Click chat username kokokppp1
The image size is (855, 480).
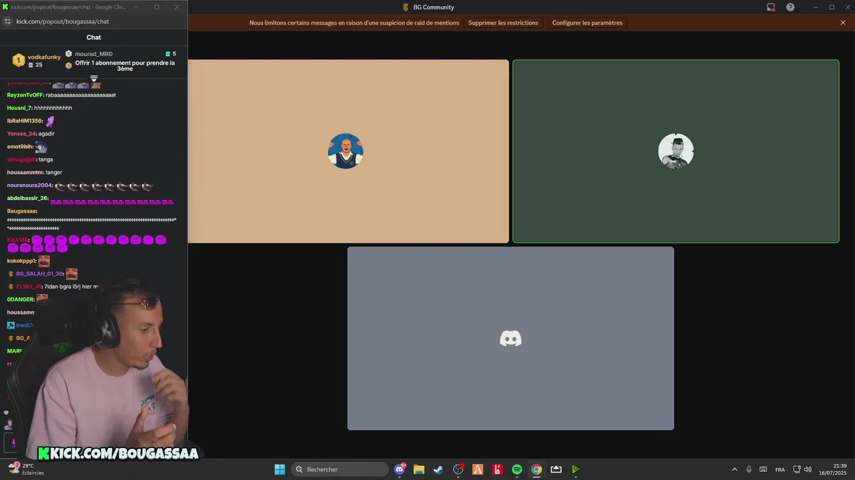21,261
